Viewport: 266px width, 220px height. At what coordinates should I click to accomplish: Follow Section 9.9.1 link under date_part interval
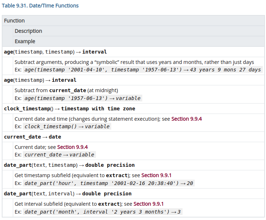click(149, 204)
